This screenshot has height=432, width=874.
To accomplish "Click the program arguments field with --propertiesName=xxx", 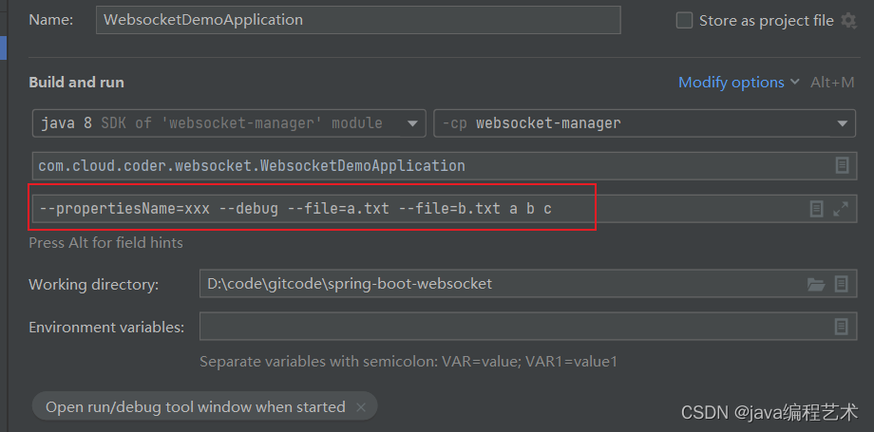I will 445,209.
